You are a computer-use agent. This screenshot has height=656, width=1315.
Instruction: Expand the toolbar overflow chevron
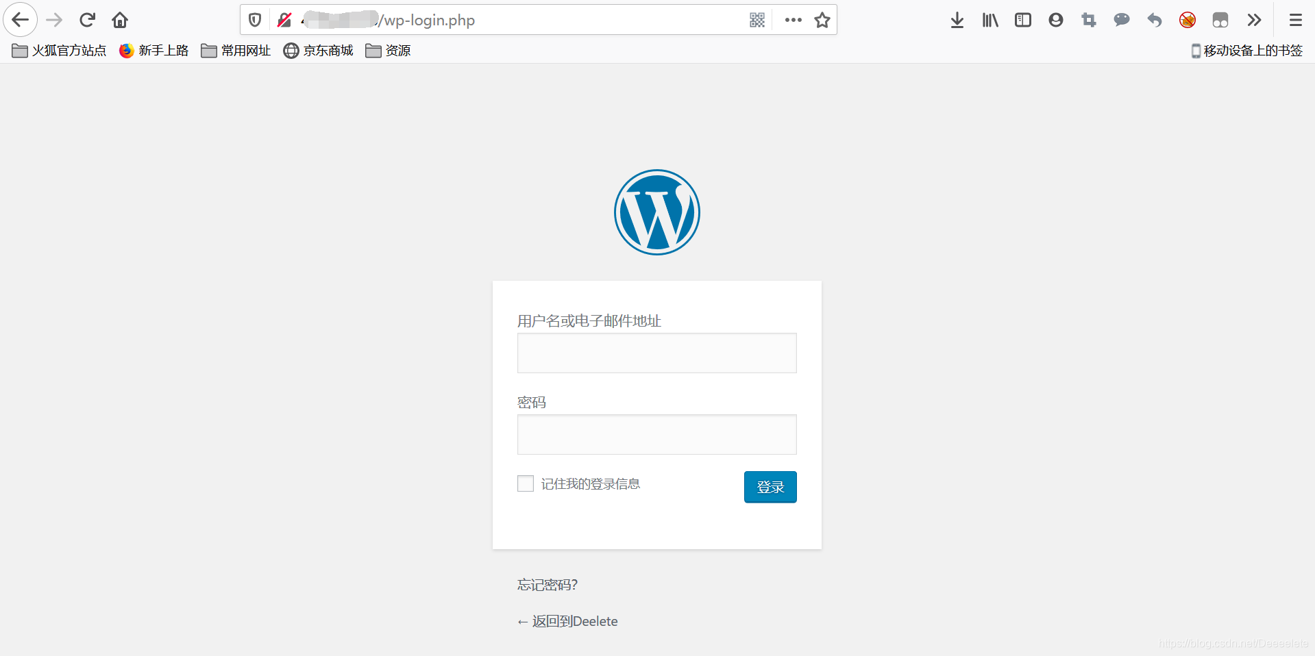(1254, 20)
